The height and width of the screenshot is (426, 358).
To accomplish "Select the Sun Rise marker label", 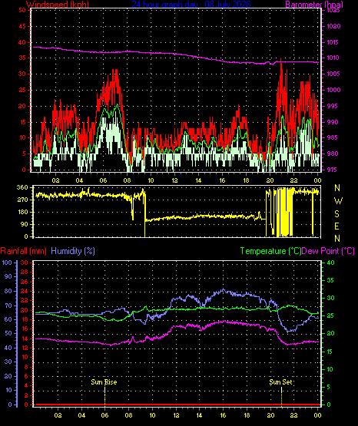I will [x=104, y=382].
